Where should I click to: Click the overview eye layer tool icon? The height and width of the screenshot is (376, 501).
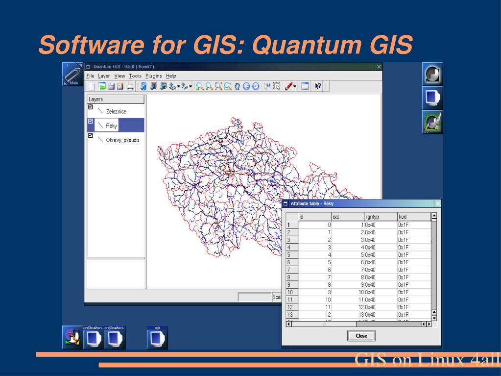[x=172, y=86]
